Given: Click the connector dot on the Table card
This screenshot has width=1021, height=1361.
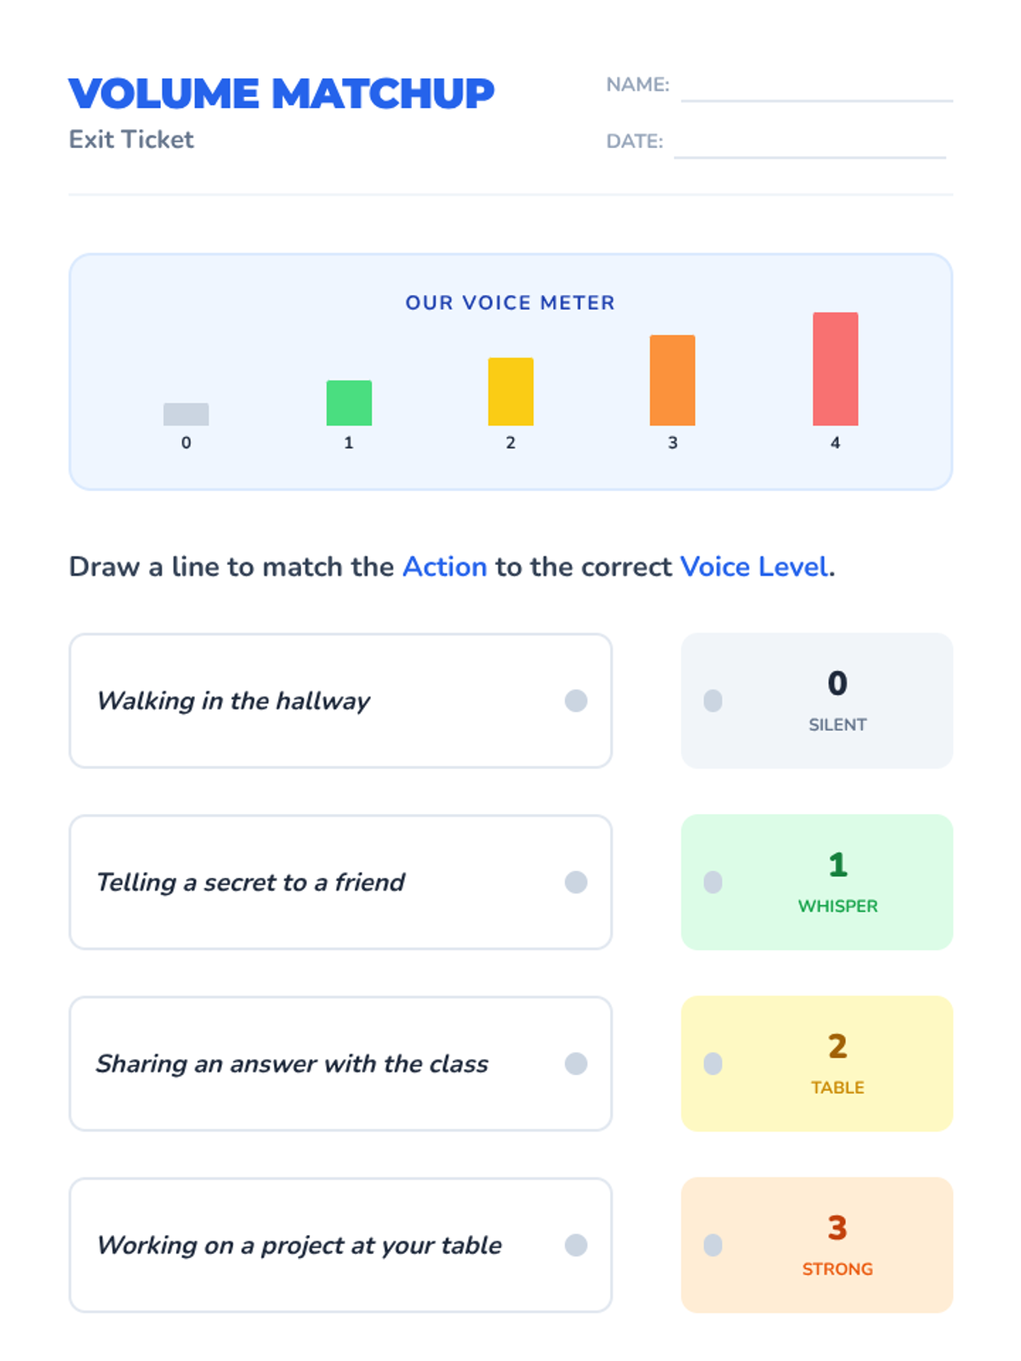Looking at the screenshot, I should 713,1064.
